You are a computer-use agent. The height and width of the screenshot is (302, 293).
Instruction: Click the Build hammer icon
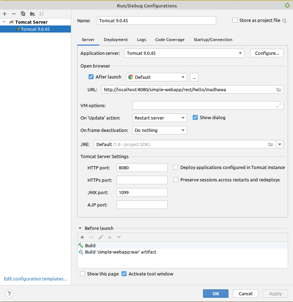(x=81, y=245)
